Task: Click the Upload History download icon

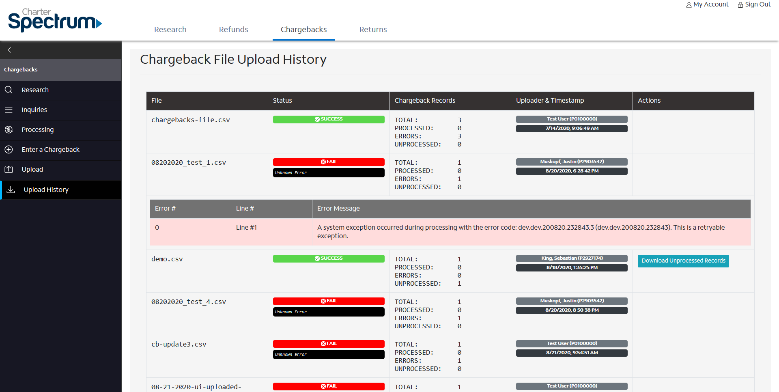Action: [x=11, y=190]
